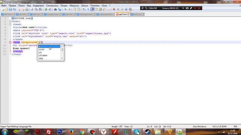Click the Zoom Out toolbar icon

(x=69, y=9)
